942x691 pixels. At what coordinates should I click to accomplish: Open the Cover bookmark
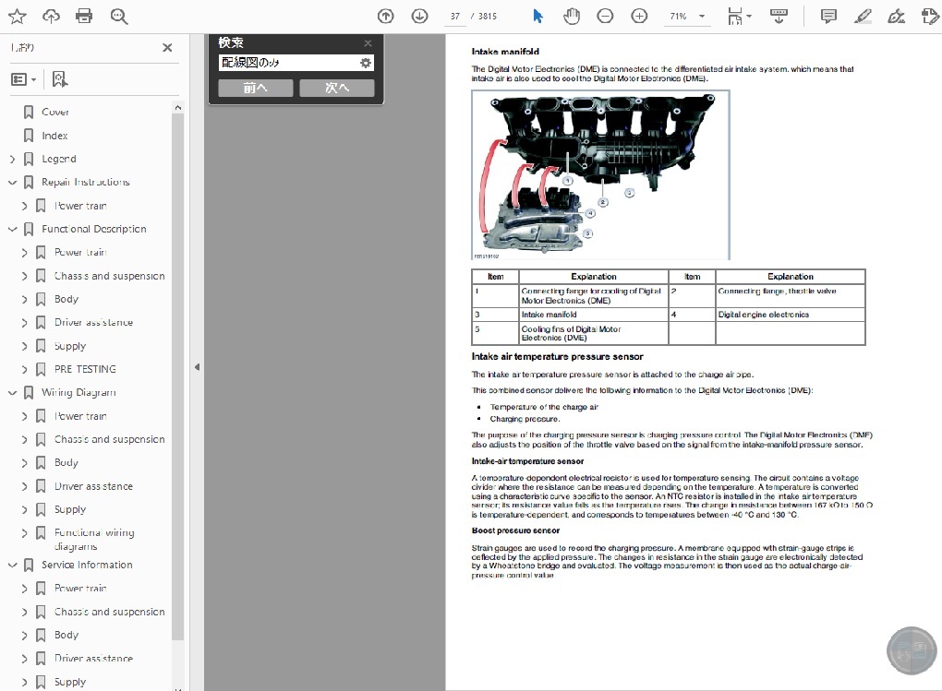[x=54, y=113]
